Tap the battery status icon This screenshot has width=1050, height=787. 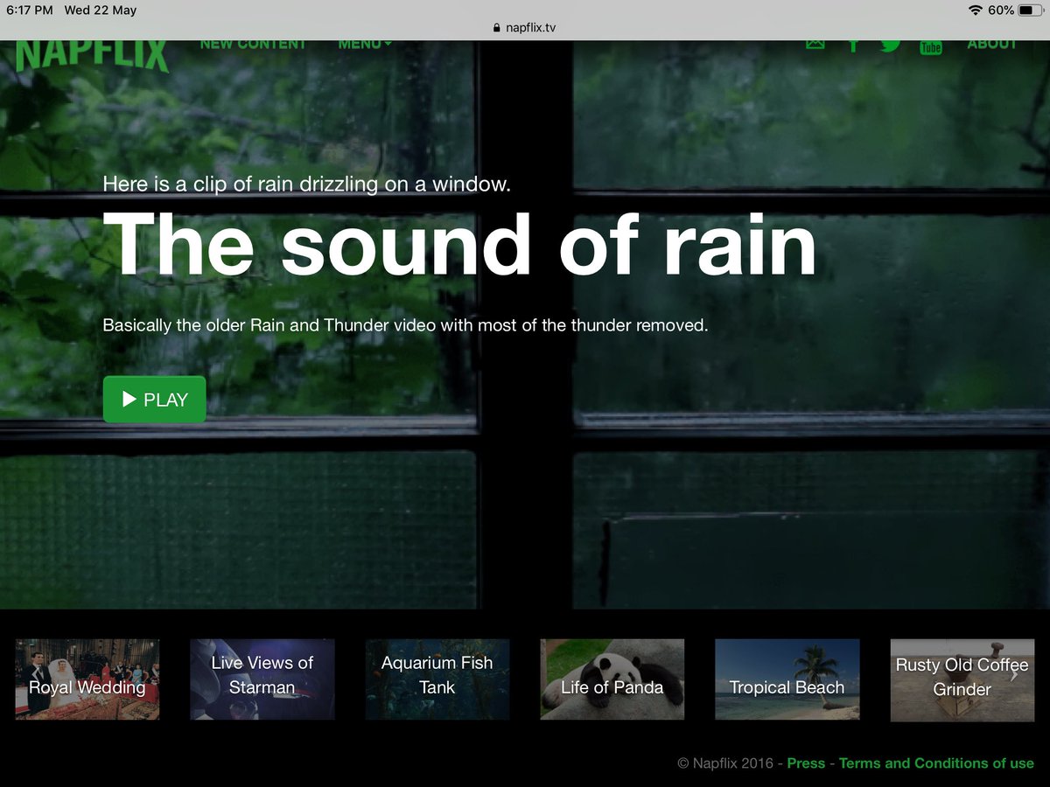click(x=1031, y=10)
